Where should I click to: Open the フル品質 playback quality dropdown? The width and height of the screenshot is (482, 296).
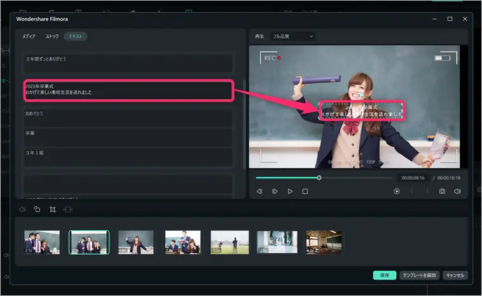point(293,36)
